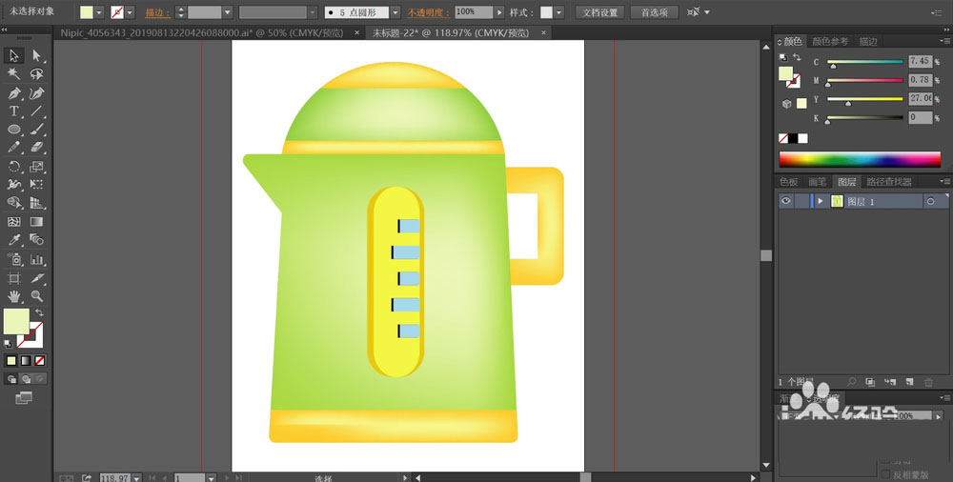Select the Eyedropper tool
The width and height of the screenshot is (953, 482).
14,241
